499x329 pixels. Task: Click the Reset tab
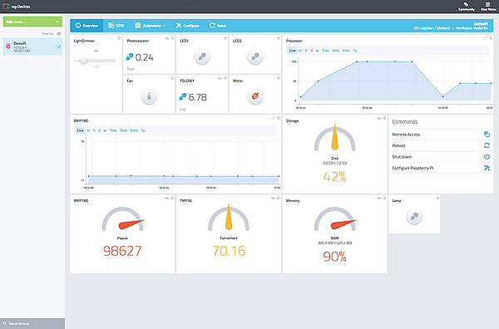218,26
